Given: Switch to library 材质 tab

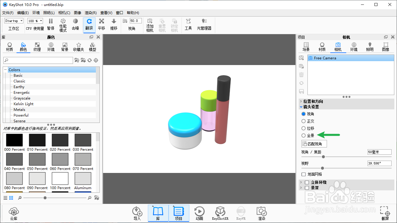Looking at the screenshot, I should click(10, 47).
